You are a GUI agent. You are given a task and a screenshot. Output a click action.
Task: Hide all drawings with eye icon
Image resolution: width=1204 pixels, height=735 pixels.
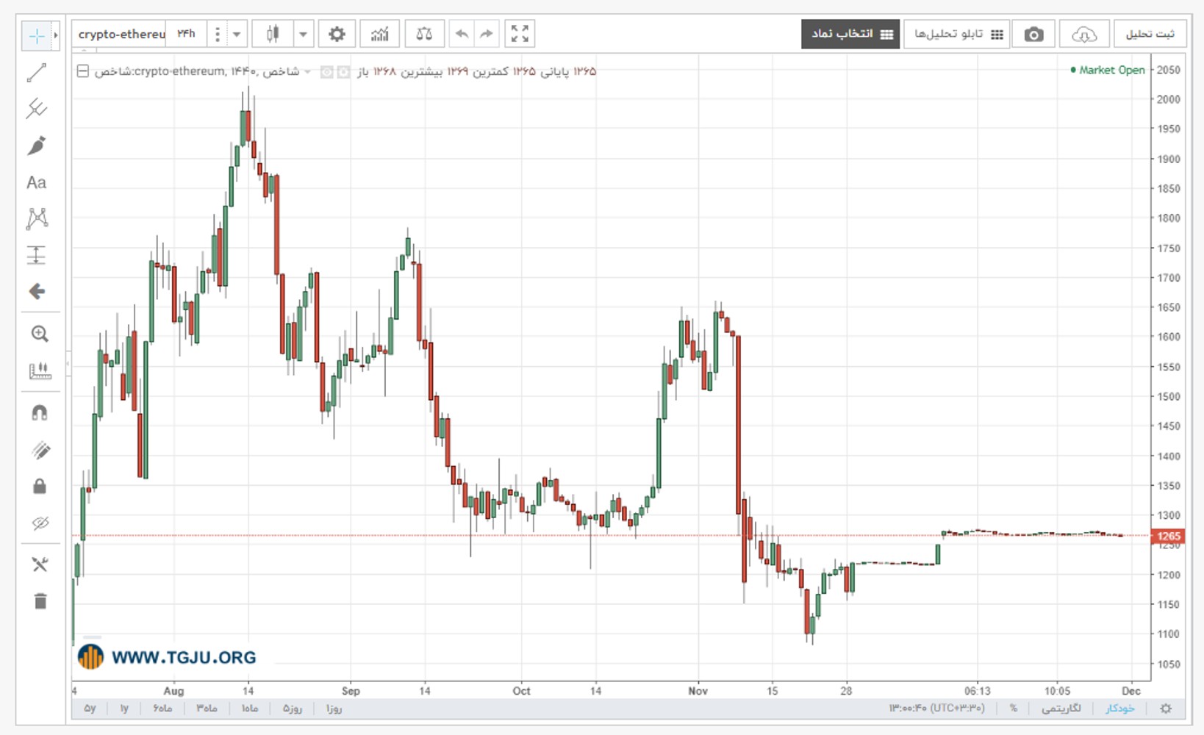pyautogui.click(x=40, y=523)
